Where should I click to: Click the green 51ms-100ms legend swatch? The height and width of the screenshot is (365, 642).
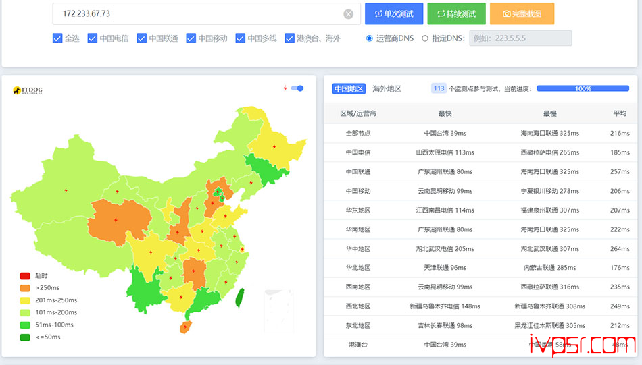point(25,325)
